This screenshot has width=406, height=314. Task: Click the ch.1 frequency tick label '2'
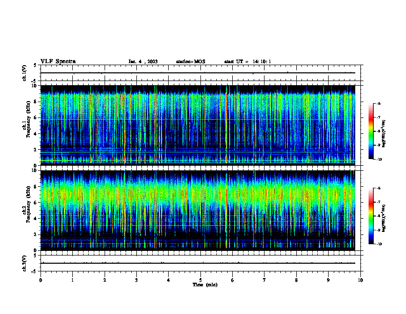click(35, 150)
